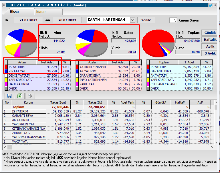This screenshot has width=220, height=173.
Task: Open the title bar system menu icon
Action: pos(4,5)
